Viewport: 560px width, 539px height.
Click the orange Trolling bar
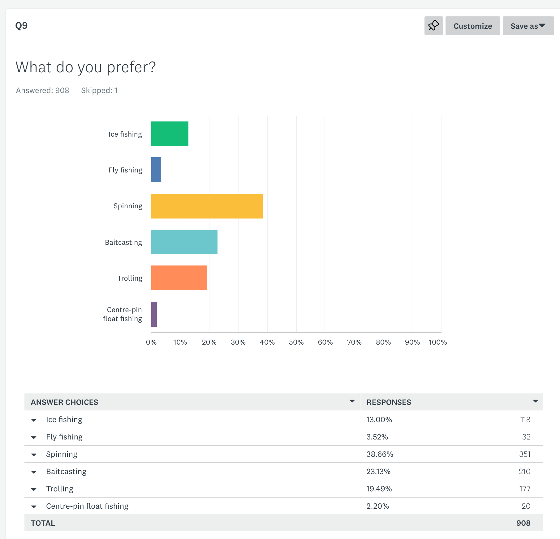coord(179,278)
